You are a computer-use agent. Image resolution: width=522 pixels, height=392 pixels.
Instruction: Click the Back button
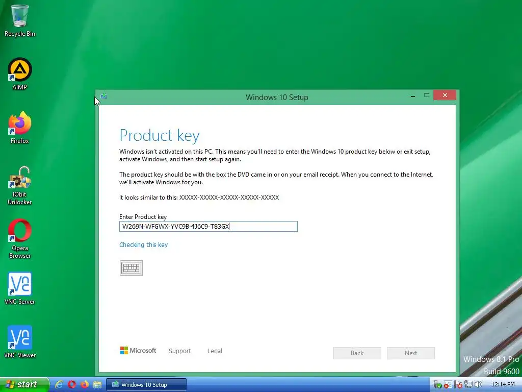click(x=357, y=353)
